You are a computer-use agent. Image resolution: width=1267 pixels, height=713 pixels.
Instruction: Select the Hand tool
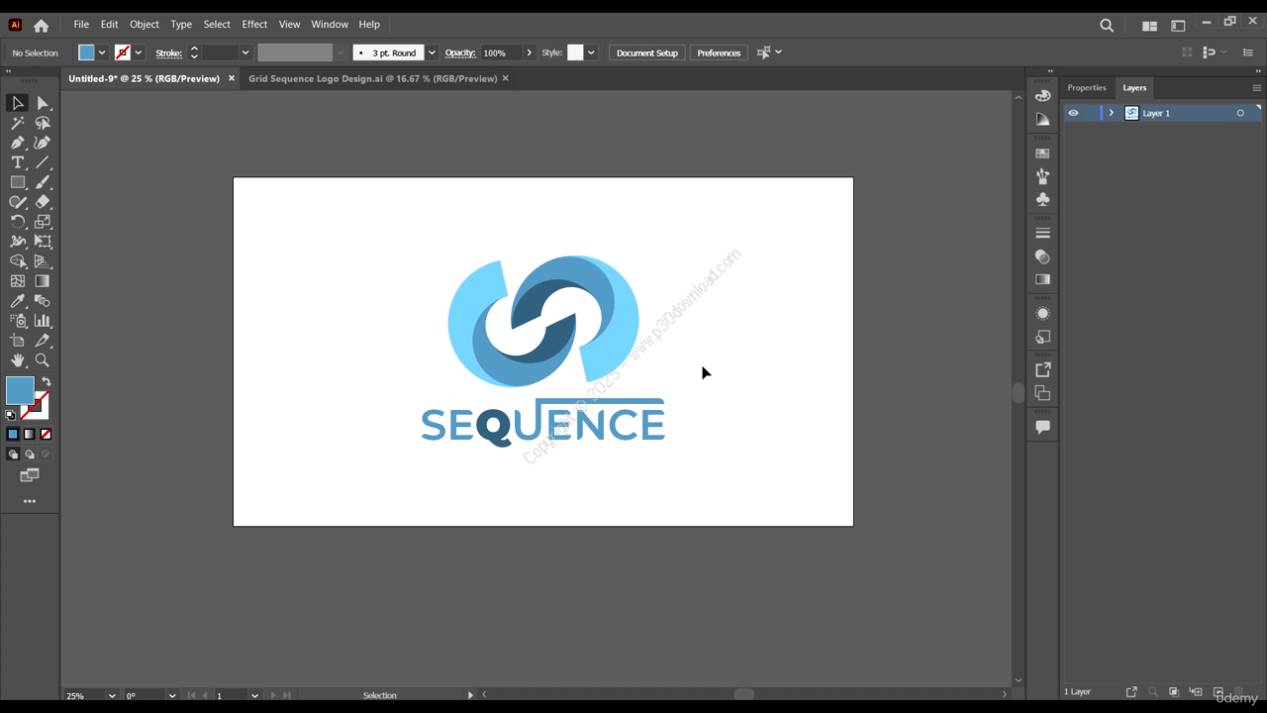(x=18, y=360)
